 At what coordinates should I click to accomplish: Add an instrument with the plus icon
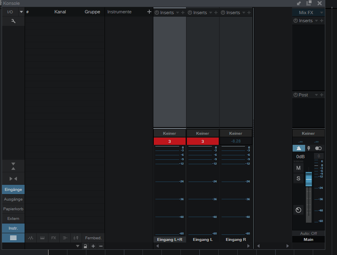(149, 12)
